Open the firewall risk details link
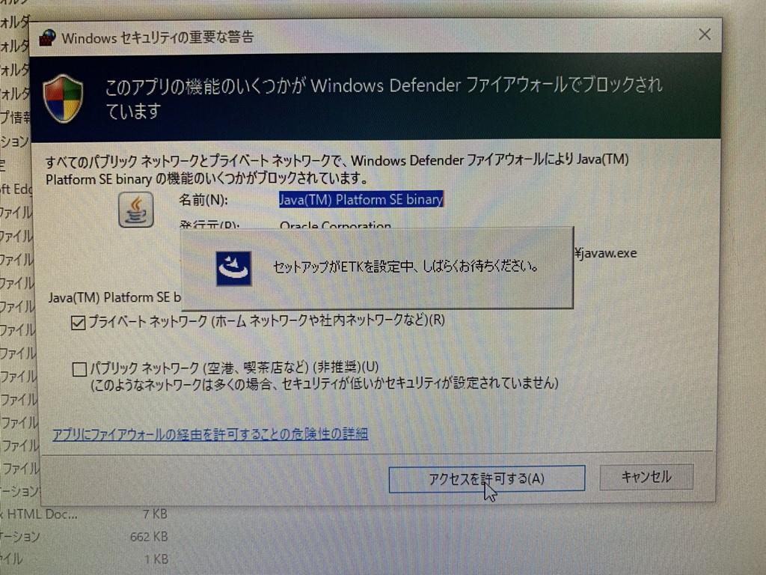 click(210, 434)
